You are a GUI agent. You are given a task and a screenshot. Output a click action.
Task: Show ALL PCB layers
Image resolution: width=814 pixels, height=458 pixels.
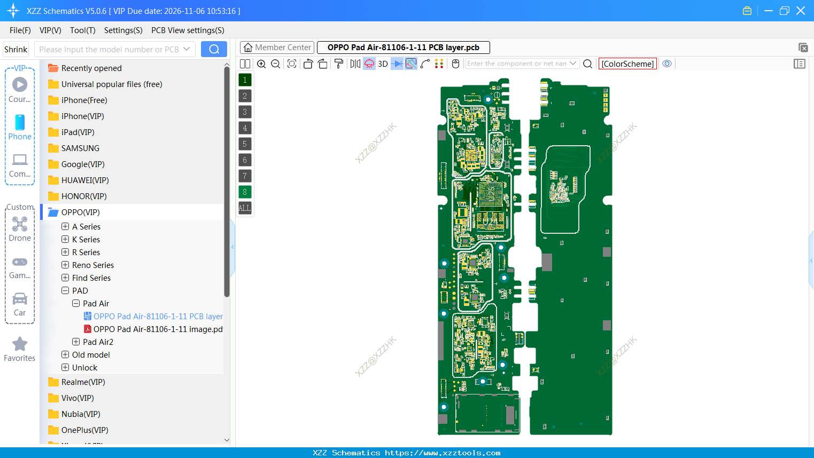(244, 208)
